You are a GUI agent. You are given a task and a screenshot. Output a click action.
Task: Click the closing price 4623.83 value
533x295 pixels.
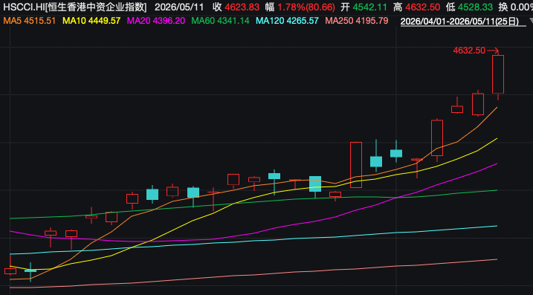tap(242, 7)
